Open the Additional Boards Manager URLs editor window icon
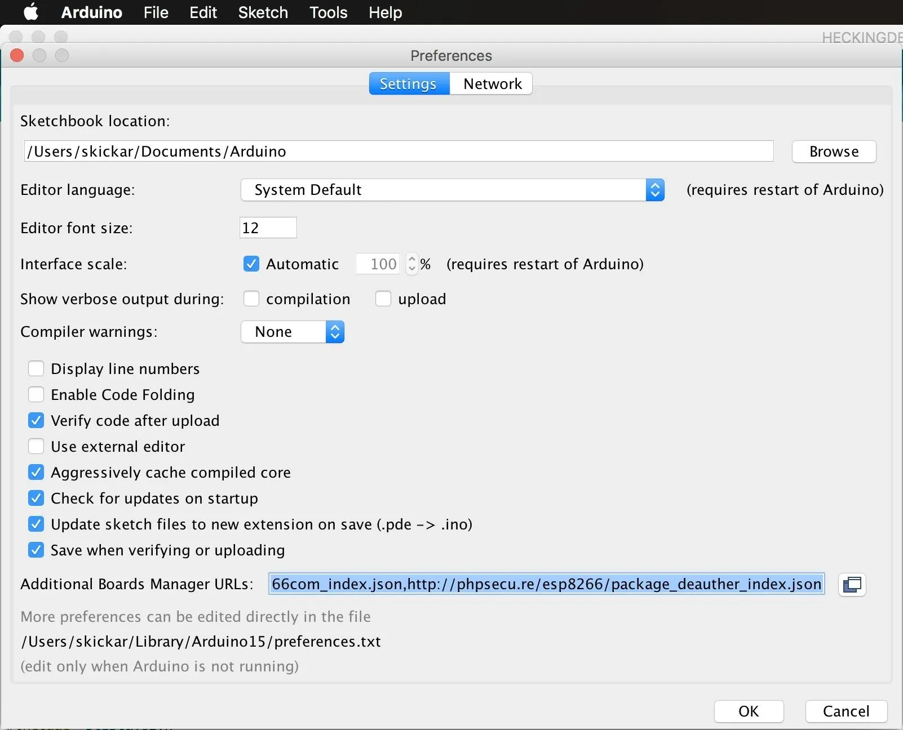The height and width of the screenshot is (730, 903). pos(852,584)
